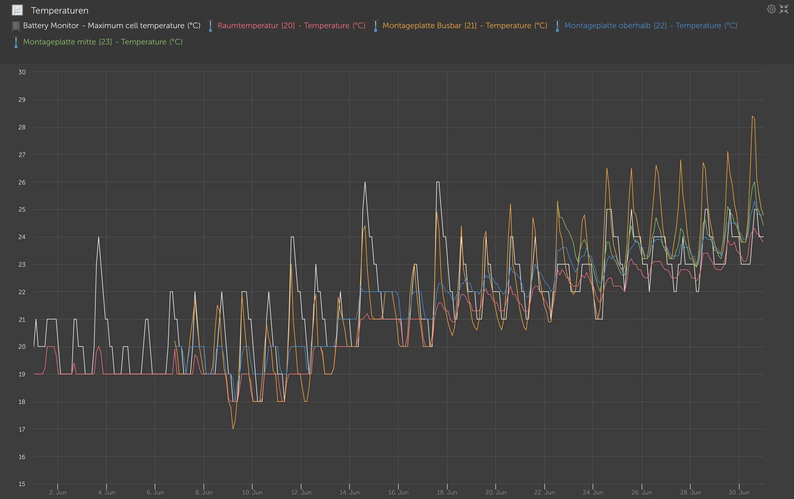Click the thermometer icon beside Raumtemperatur [20]
This screenshot has width=794, height=499.
coord(210,26)
